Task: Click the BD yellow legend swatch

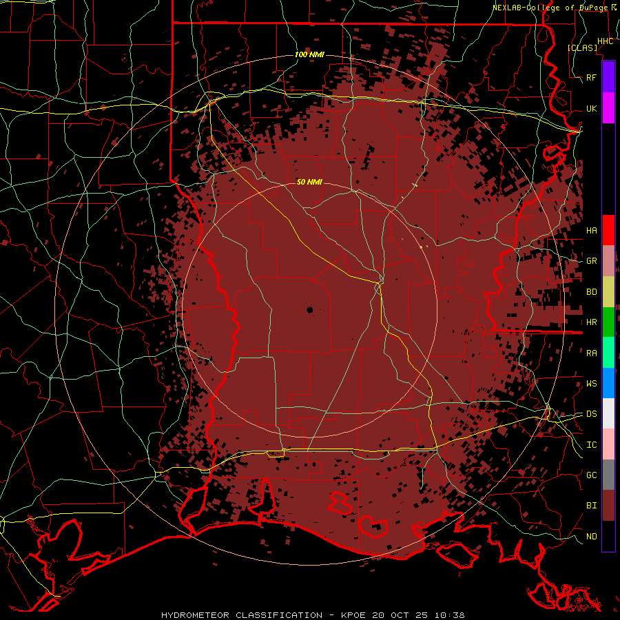Action: [608, 292]
